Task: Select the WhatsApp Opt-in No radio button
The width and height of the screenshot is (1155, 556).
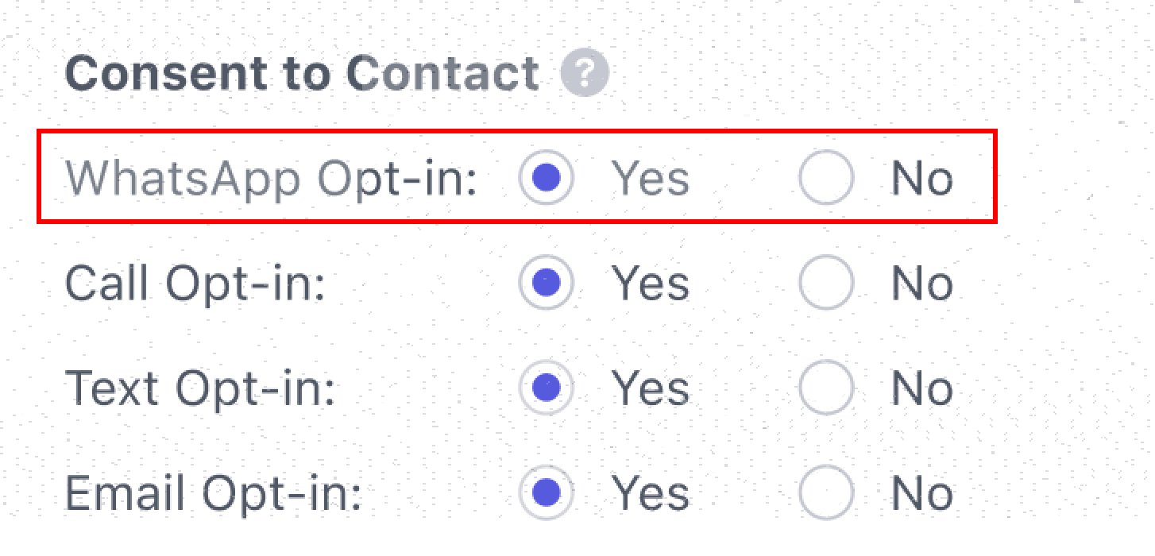Action: click(826, 177)
